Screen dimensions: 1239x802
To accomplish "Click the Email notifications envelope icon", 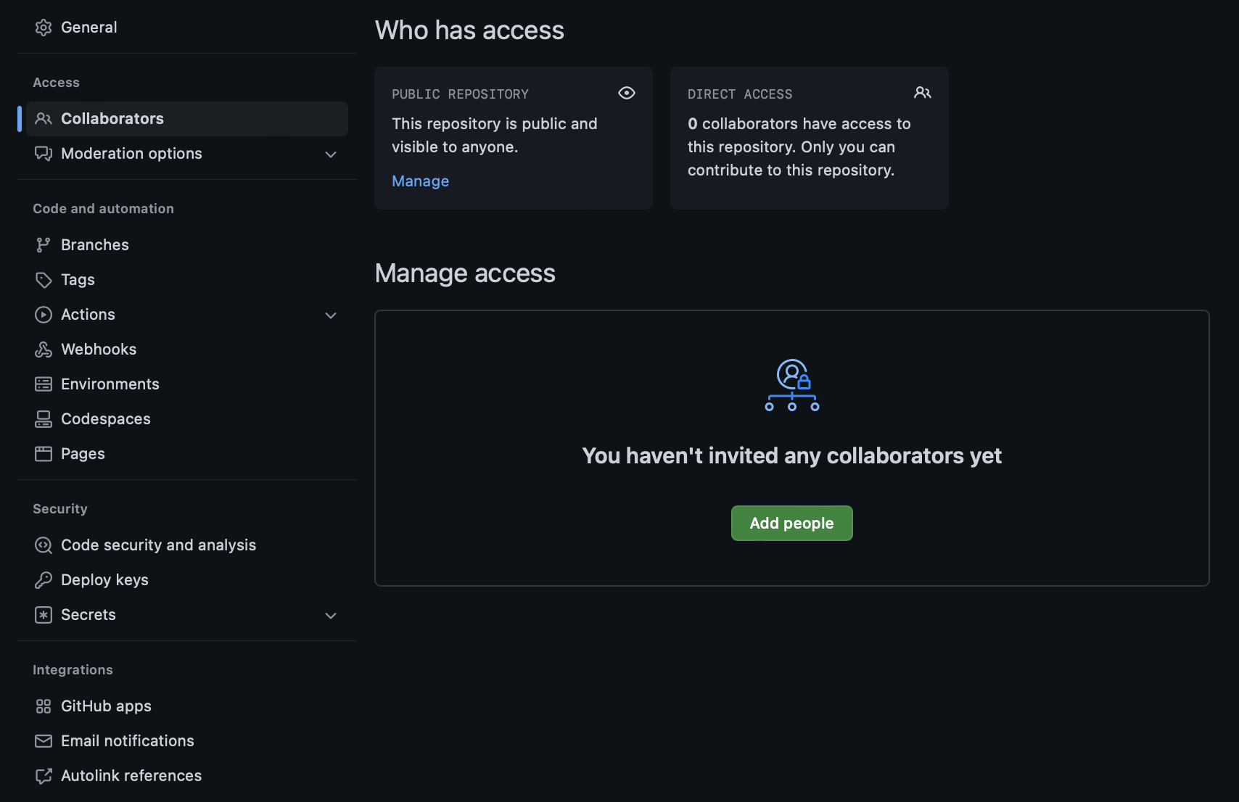I will (x=44, y=741).
